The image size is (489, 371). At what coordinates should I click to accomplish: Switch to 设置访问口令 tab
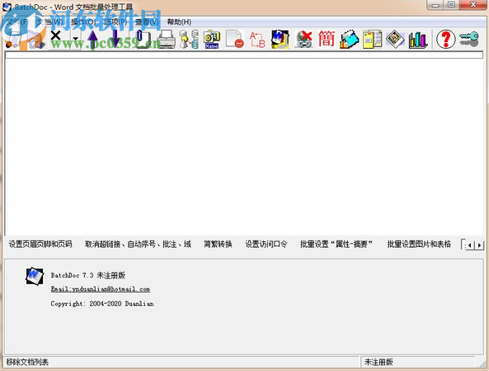(x=266, y=244)
